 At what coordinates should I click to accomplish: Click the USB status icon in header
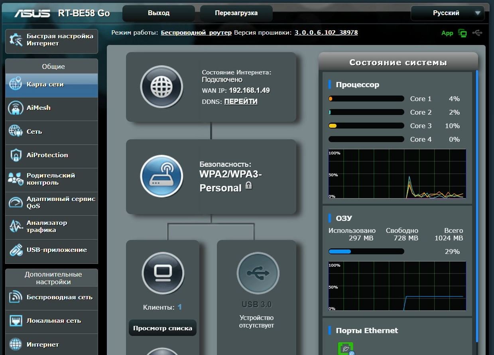[x=477, y=33]
